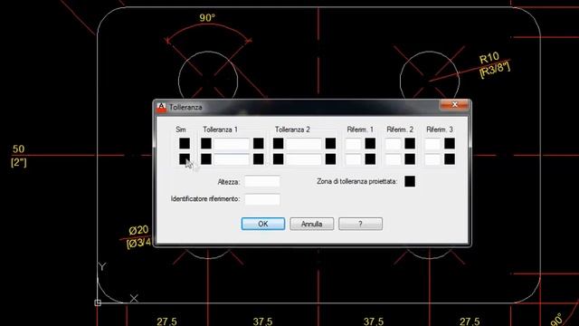Open first-row Tolleranza 2 material condition box
The image size is (579, 326).
tap(330, 143)
